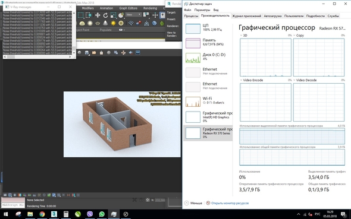Click the cone-shaped light icon
Viewport: 351px width, 219px height.
(105, 23)
